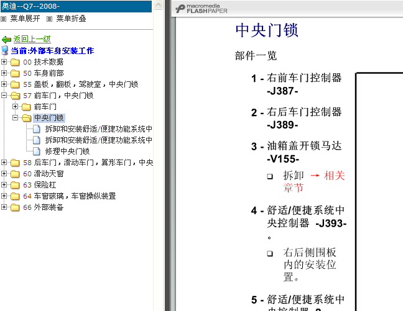
Task: Click the 奥迪--Q7--2008- title bar
Action: tap(76, 6)
